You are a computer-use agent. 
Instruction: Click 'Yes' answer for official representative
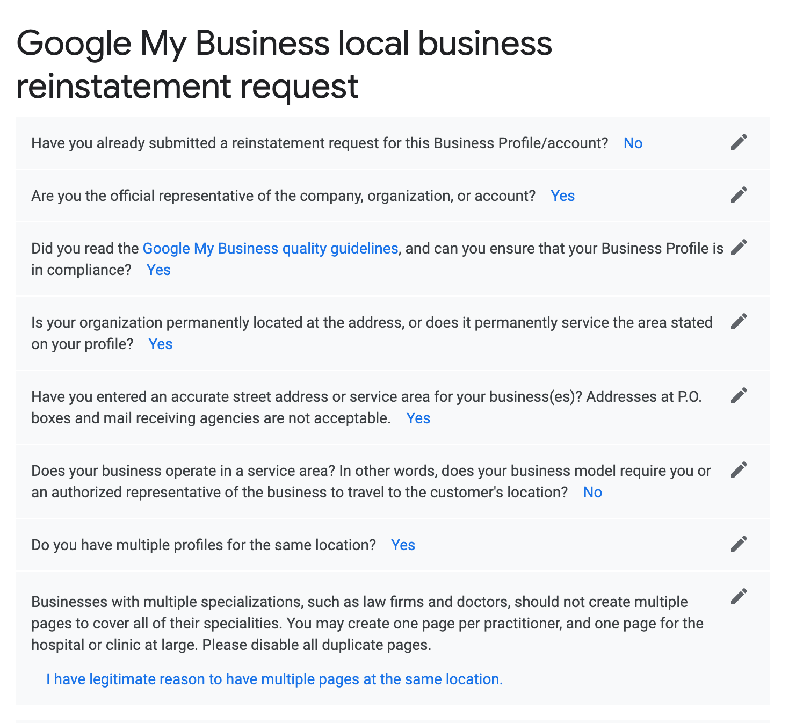[x=562, y=196]
